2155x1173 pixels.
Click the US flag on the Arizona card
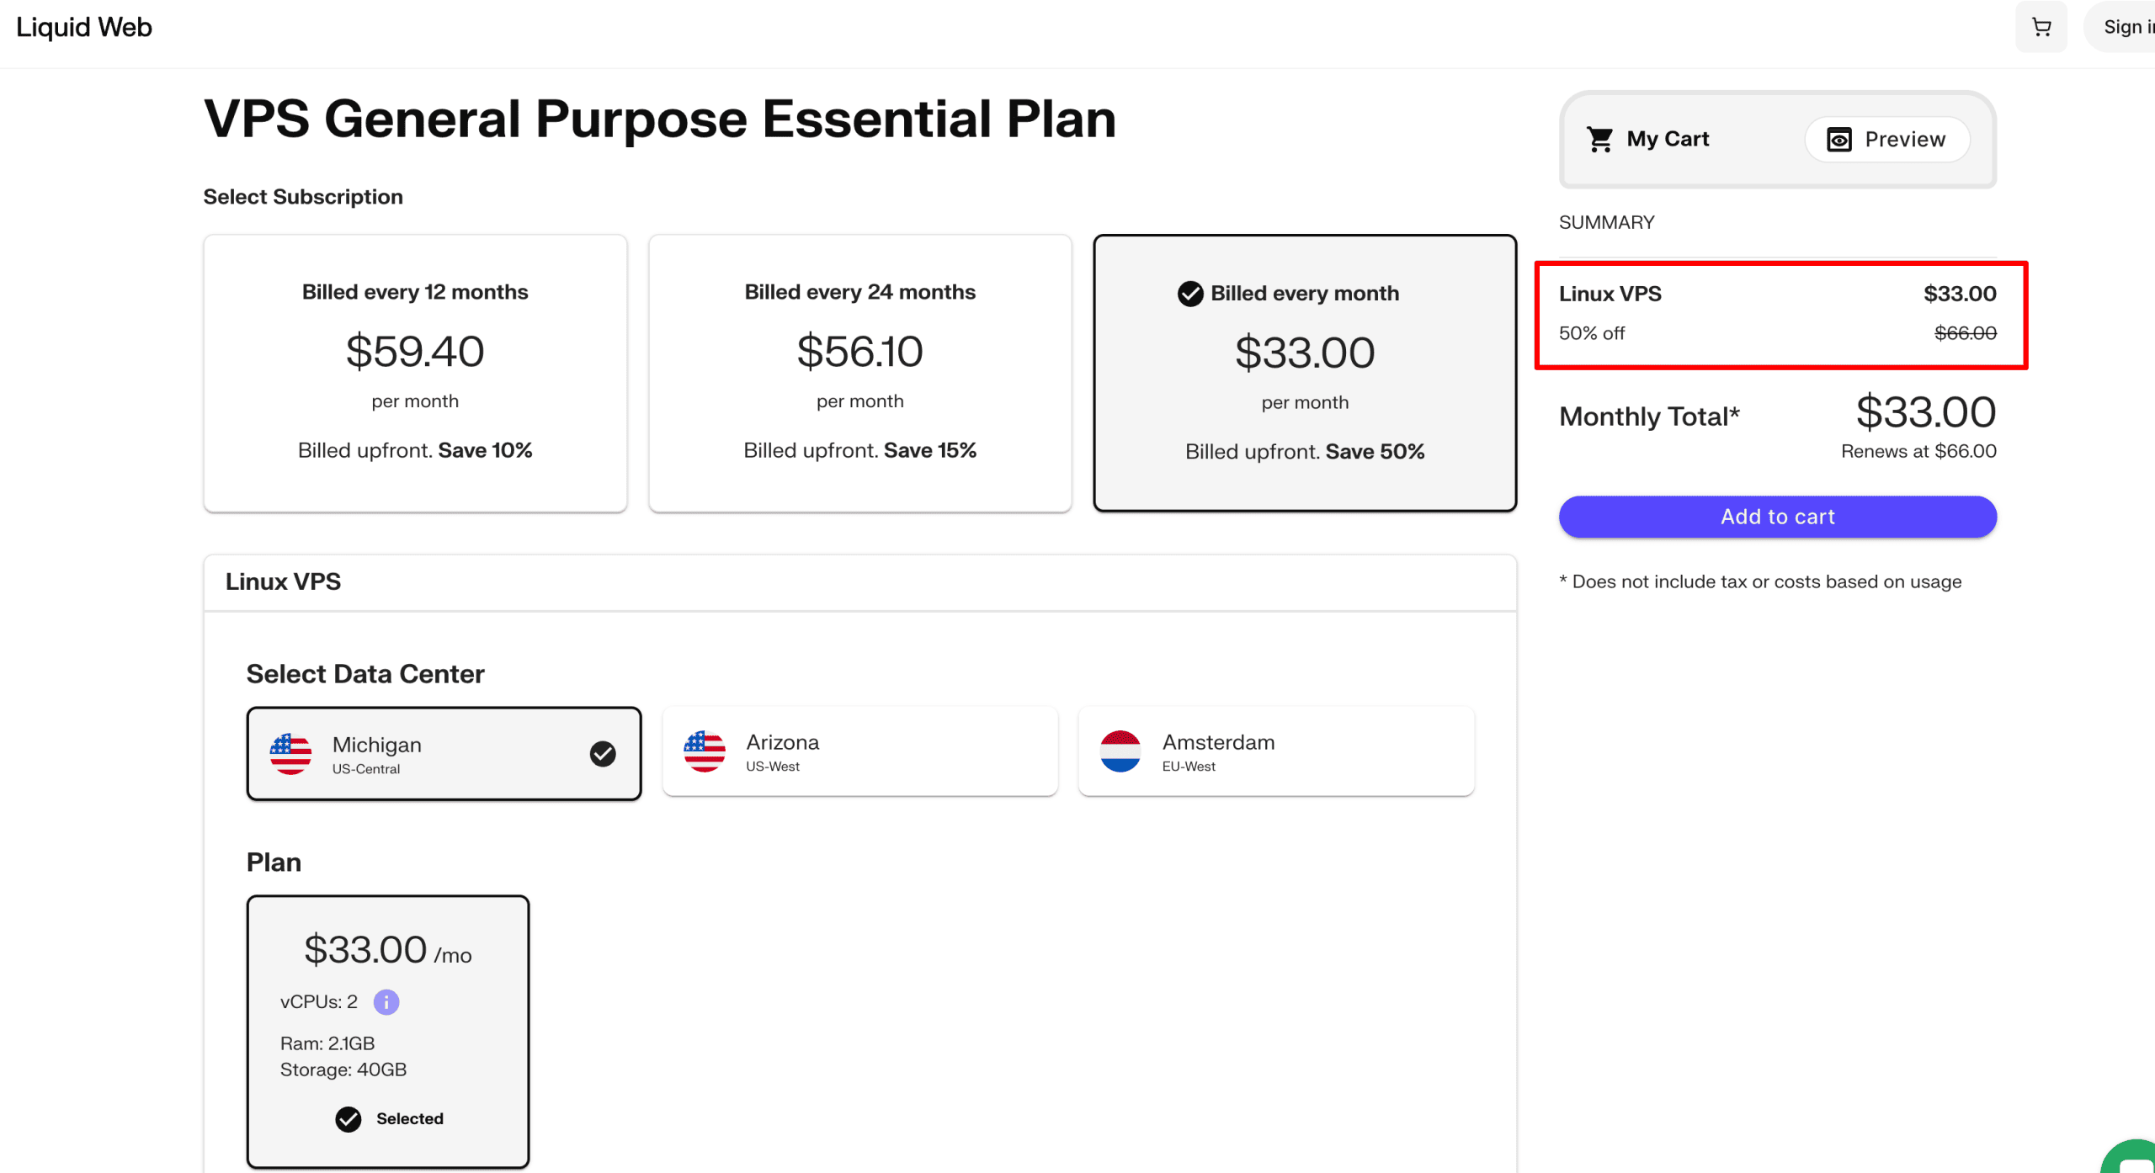tap(704, 751)
